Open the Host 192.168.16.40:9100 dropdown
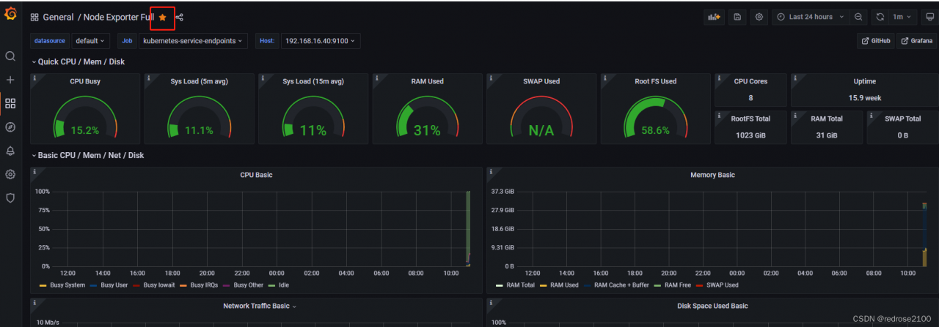 tap(321, 41)
